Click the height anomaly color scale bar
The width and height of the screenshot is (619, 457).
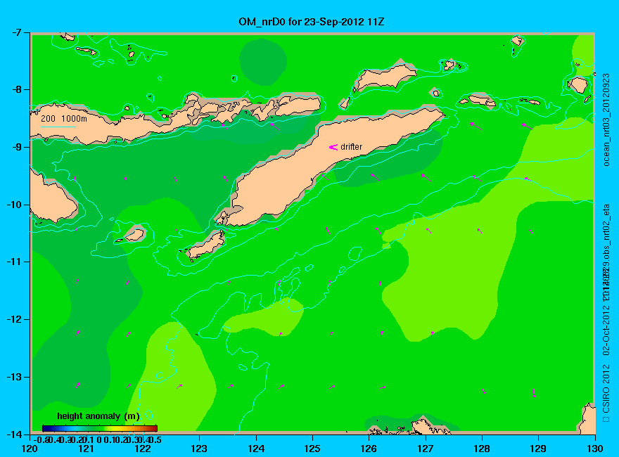(x=100, y=428)
